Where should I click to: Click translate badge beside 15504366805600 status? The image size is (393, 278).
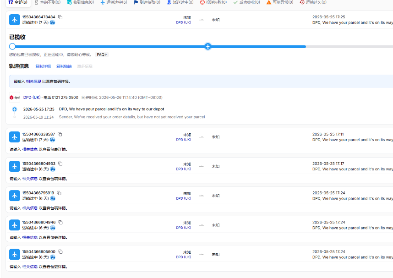[x=53, y=257]
